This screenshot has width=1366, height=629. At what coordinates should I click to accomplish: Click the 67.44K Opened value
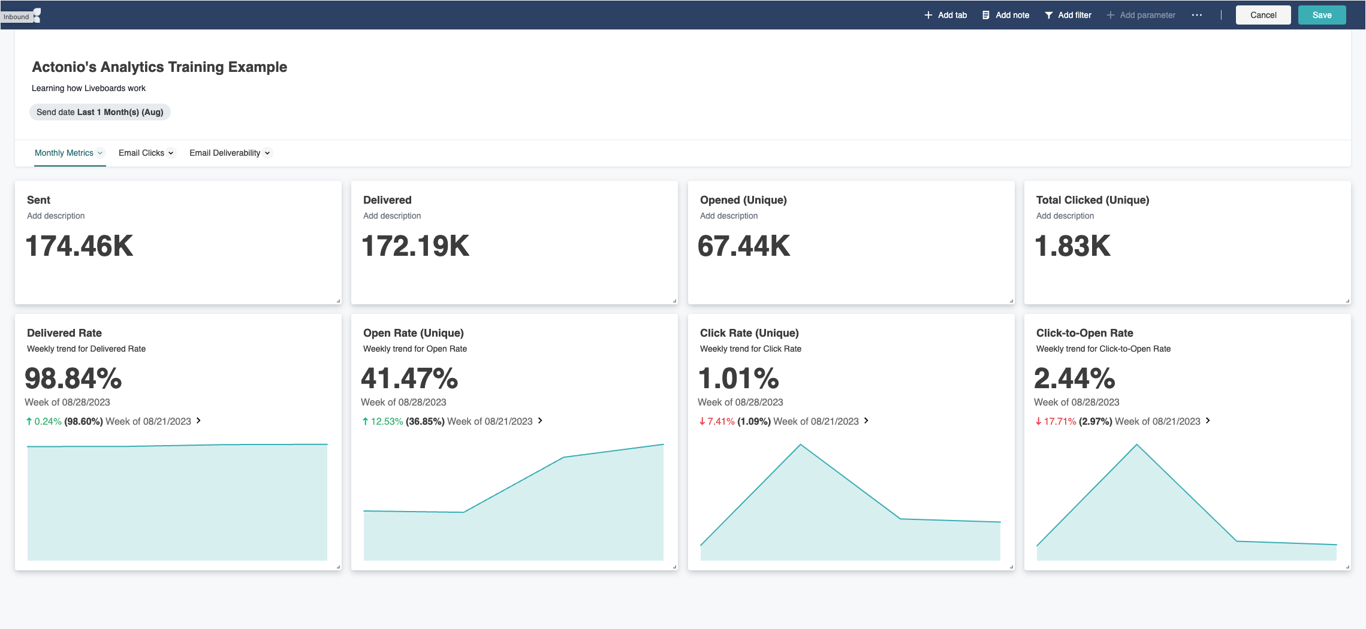[x=744, y=246]
